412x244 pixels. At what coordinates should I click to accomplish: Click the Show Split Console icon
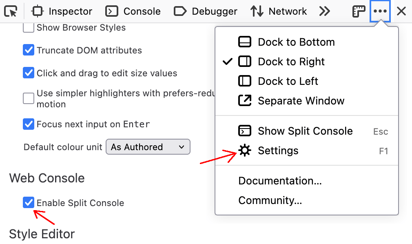[244, 131]
